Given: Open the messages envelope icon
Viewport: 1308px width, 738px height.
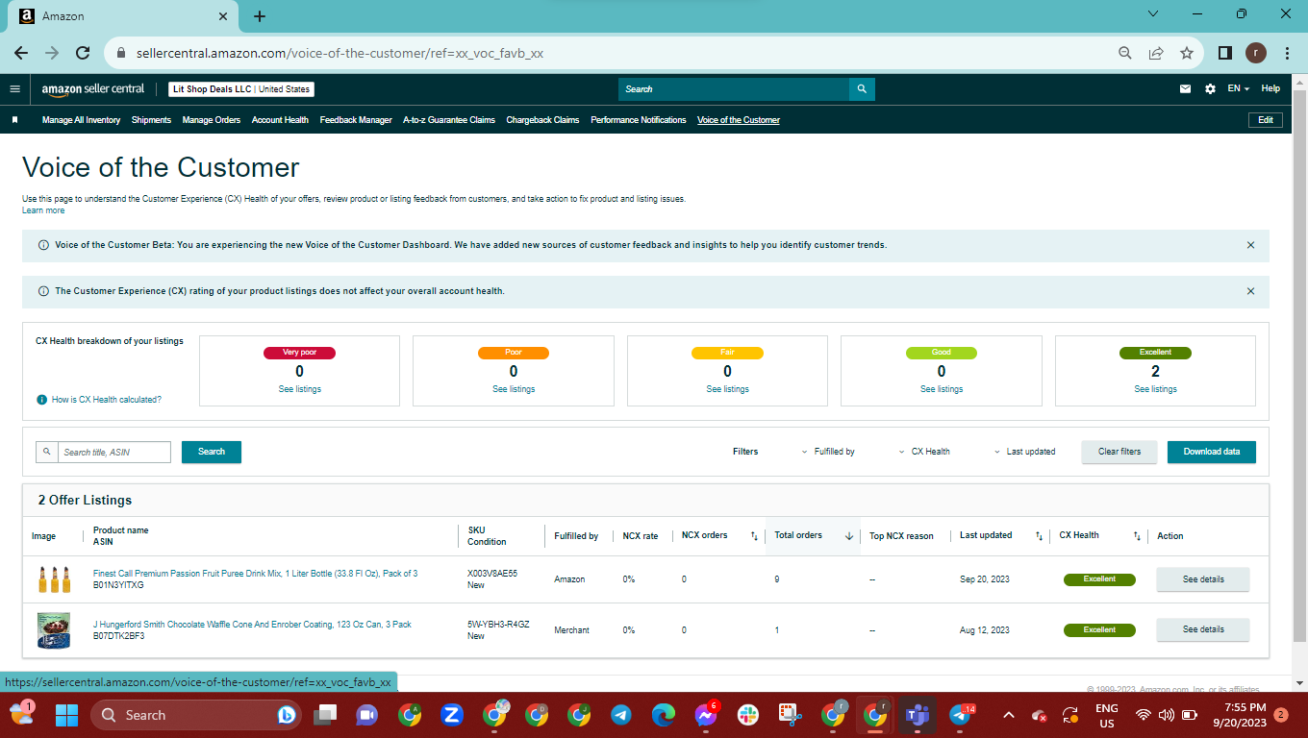Looking at the screenshot, I should (1185, 88).
